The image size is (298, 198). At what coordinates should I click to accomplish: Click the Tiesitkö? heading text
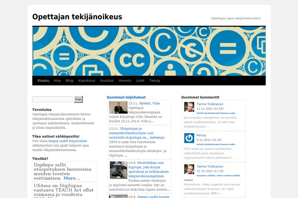[40, 158]
